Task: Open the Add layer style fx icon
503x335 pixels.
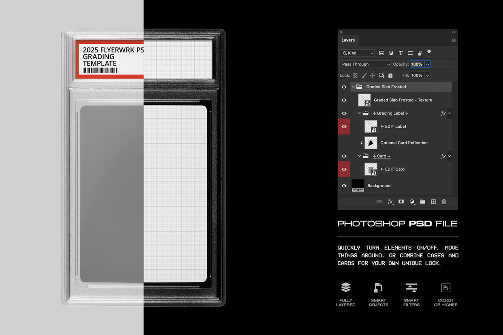Action: 390,202
